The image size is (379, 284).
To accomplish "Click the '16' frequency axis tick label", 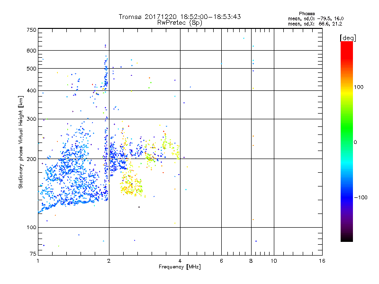I will pyautogui.click(x=322, y=261).
